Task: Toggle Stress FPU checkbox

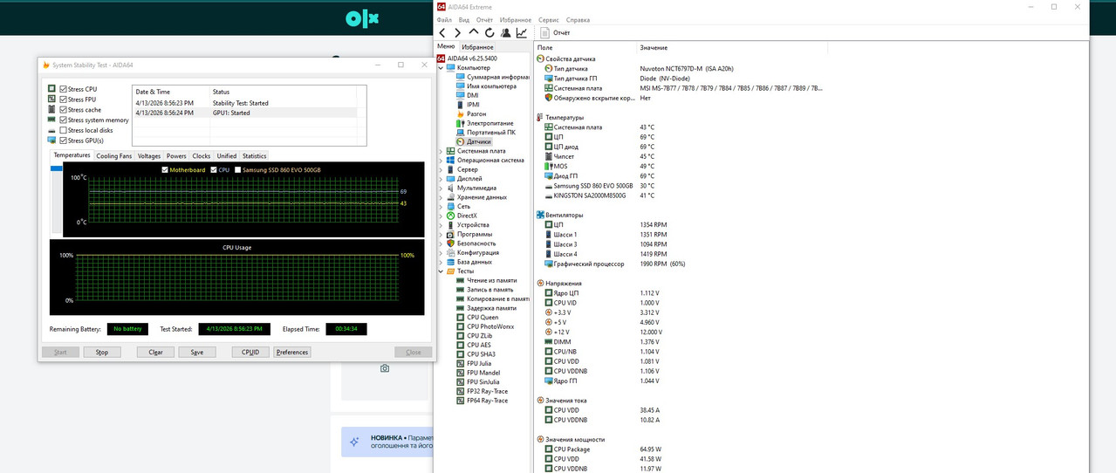Action: click(64, 99)
